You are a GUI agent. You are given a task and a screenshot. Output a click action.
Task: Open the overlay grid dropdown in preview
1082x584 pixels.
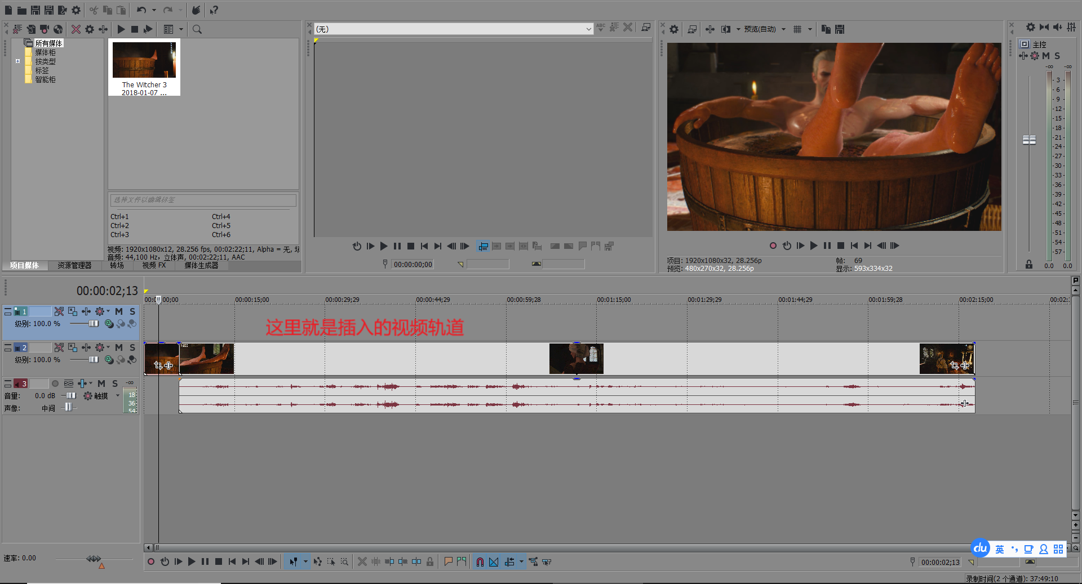pos(810,29)
